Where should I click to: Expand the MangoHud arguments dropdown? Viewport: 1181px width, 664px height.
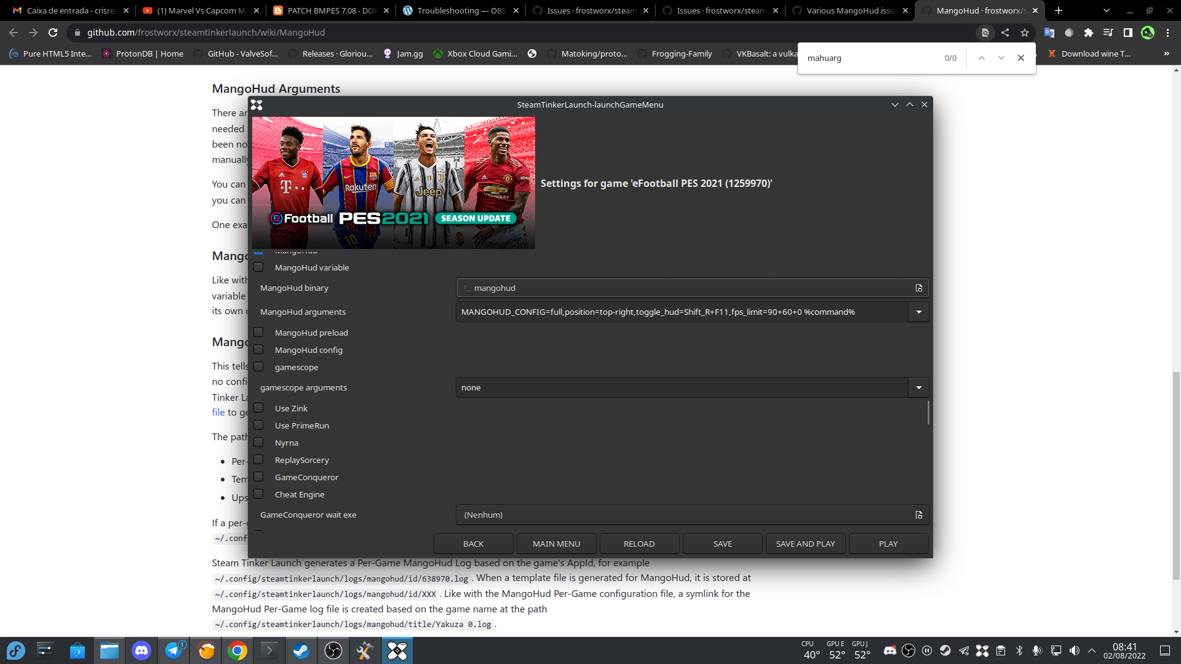pyautogui.click(x=918, y=312)
